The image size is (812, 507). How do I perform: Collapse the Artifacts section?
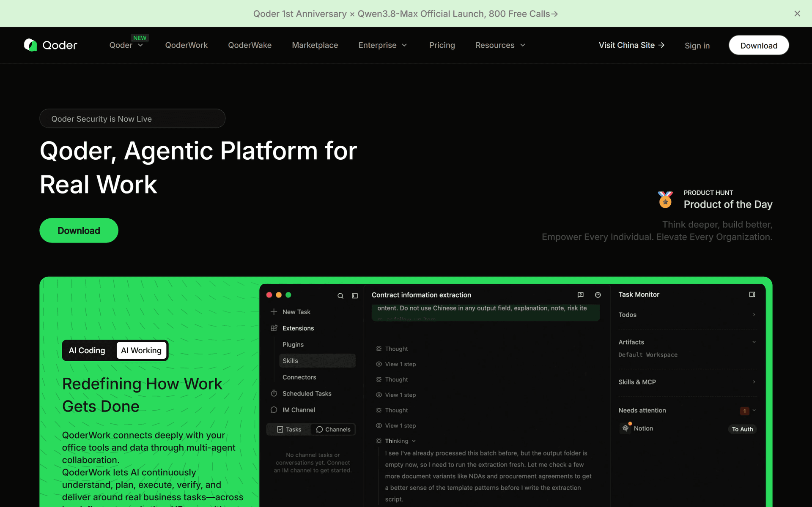[x=754, y=342]
